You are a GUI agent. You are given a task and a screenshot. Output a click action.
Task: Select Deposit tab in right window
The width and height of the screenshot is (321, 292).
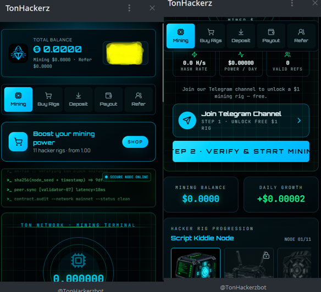(241, 36)
